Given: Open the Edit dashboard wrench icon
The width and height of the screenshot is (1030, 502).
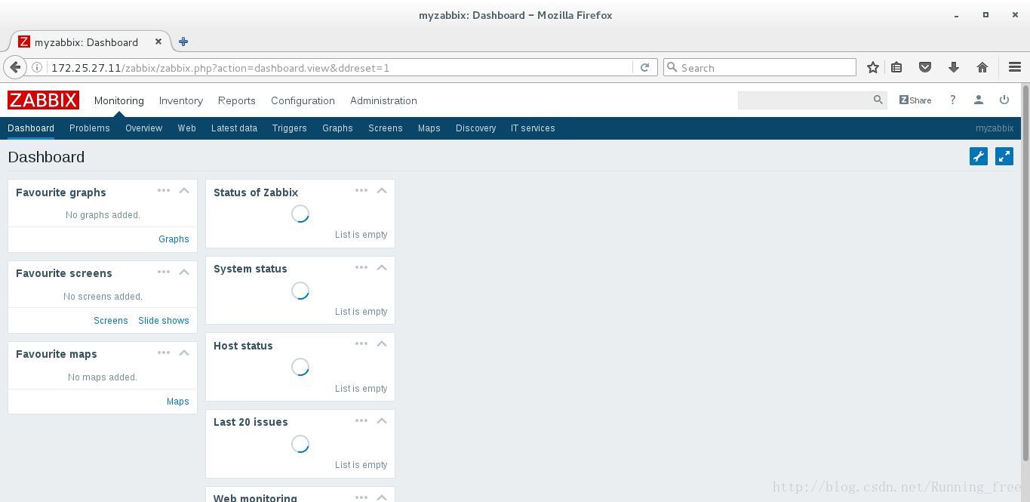Looking at the screenshot, I should tap(978, 156).
